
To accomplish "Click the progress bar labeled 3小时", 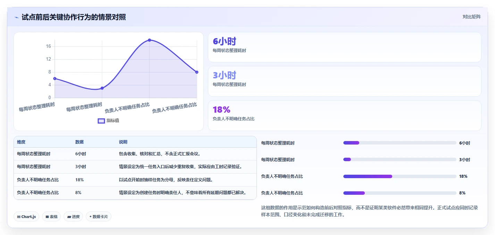I will pos(400,159).
